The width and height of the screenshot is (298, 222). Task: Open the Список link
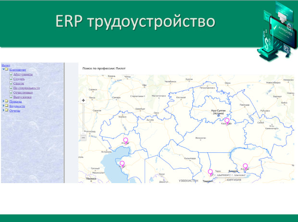click(x=19, y=84)
